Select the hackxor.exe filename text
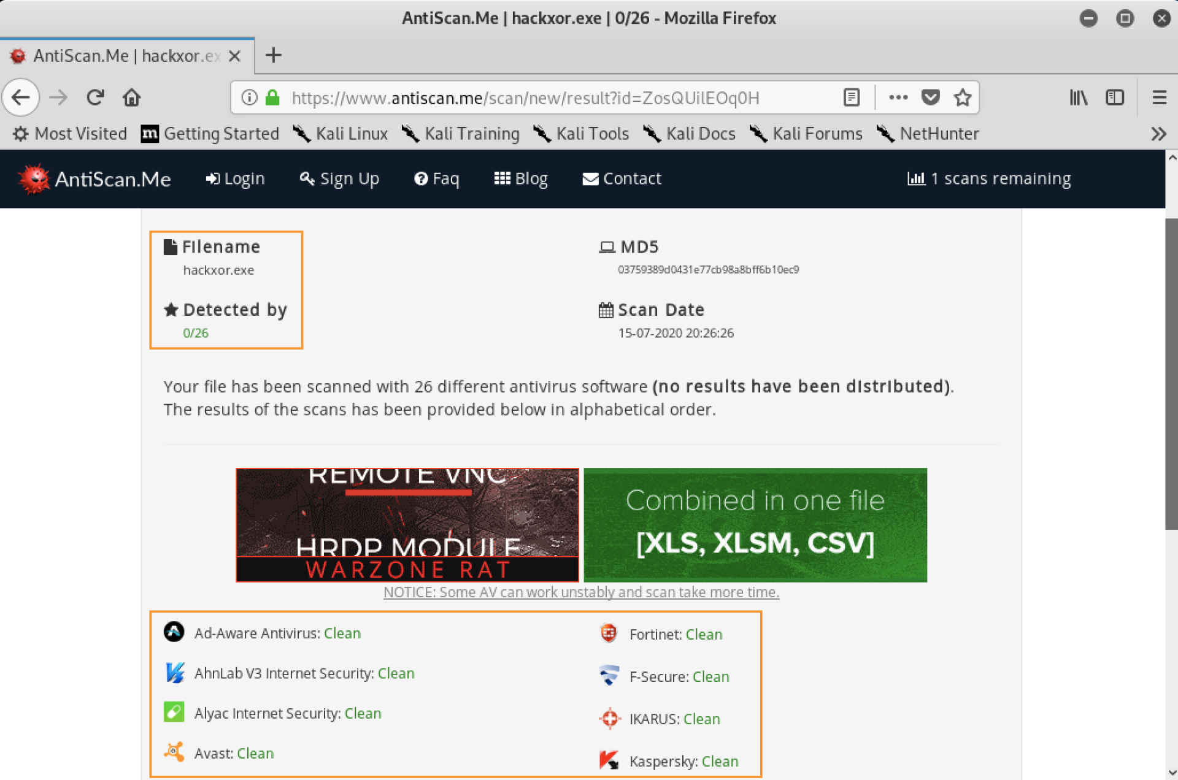The image size is (1178, 780). point(218,270)
